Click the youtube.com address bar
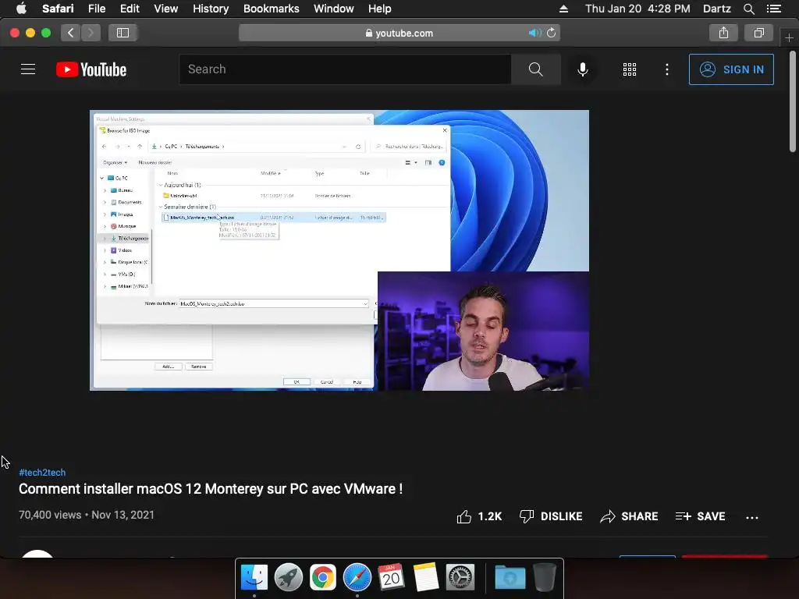 (x=399, y=33)
